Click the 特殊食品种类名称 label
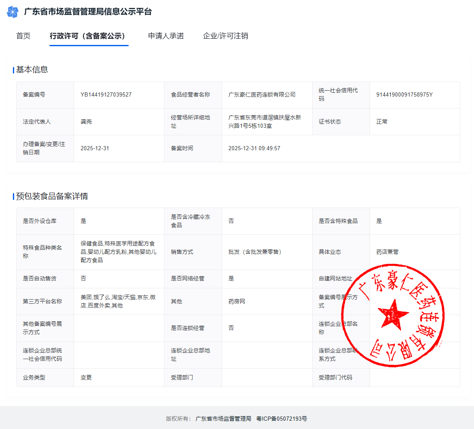Image resolution: width=474 pixels, height=429 pixels. point(42,252)
